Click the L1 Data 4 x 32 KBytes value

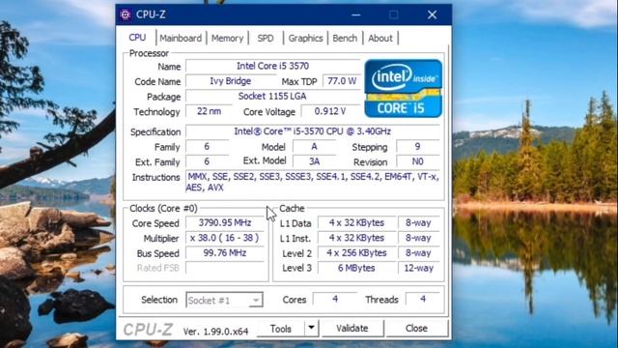pyautogui.click(x=356, y=223)
